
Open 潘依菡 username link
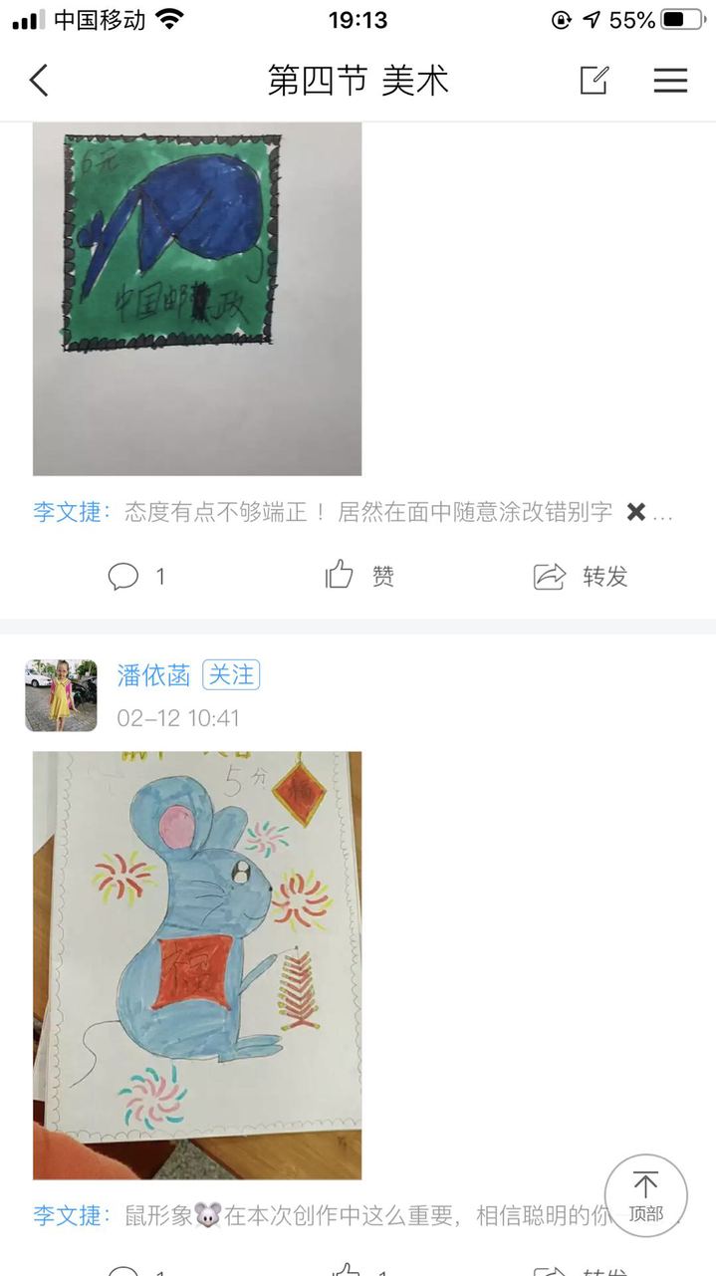pos(153,674)
